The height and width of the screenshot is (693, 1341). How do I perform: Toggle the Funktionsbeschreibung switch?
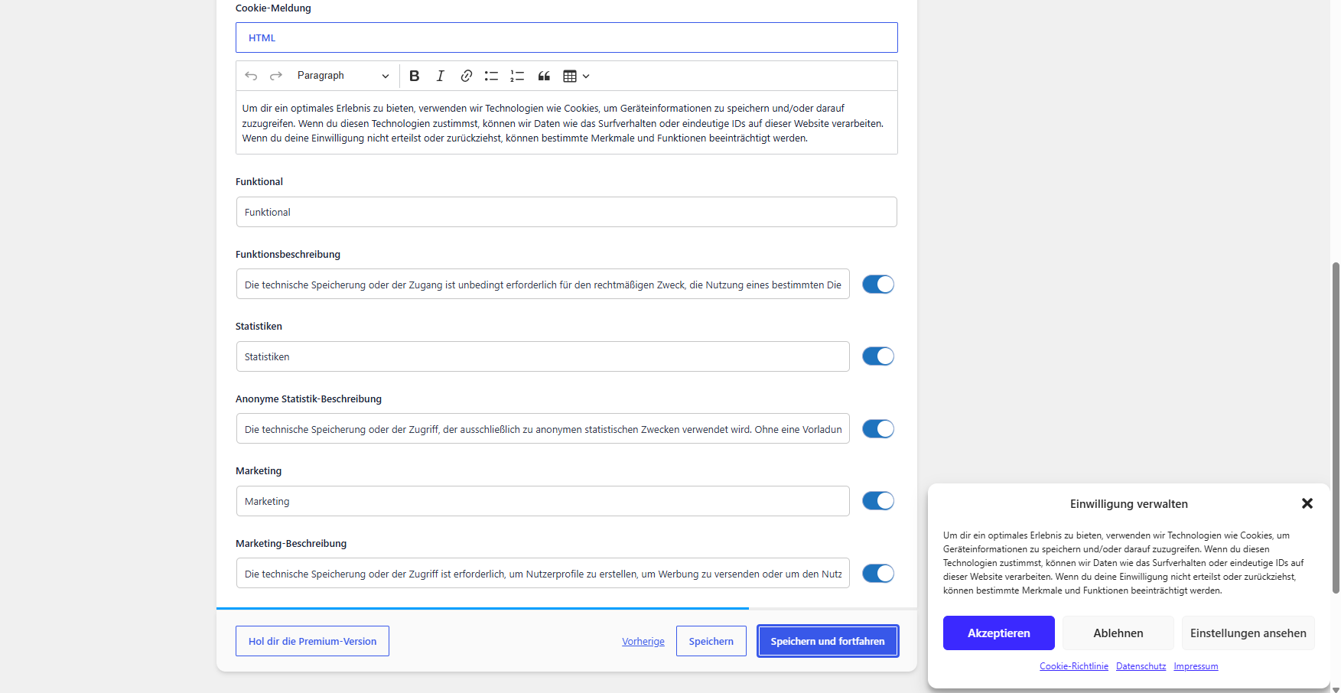[878, 285]
